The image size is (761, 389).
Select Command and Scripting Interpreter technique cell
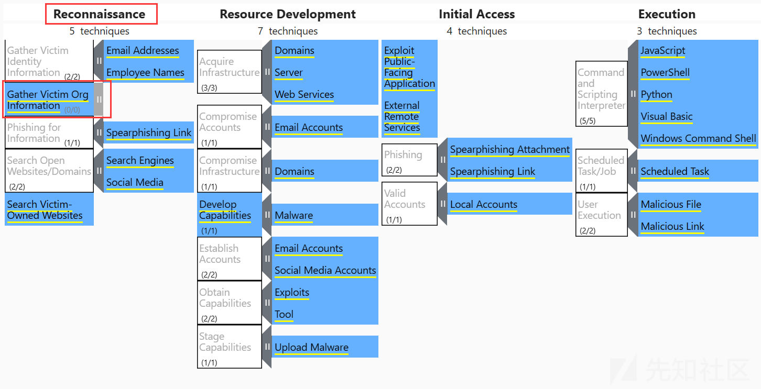point(602,94)
